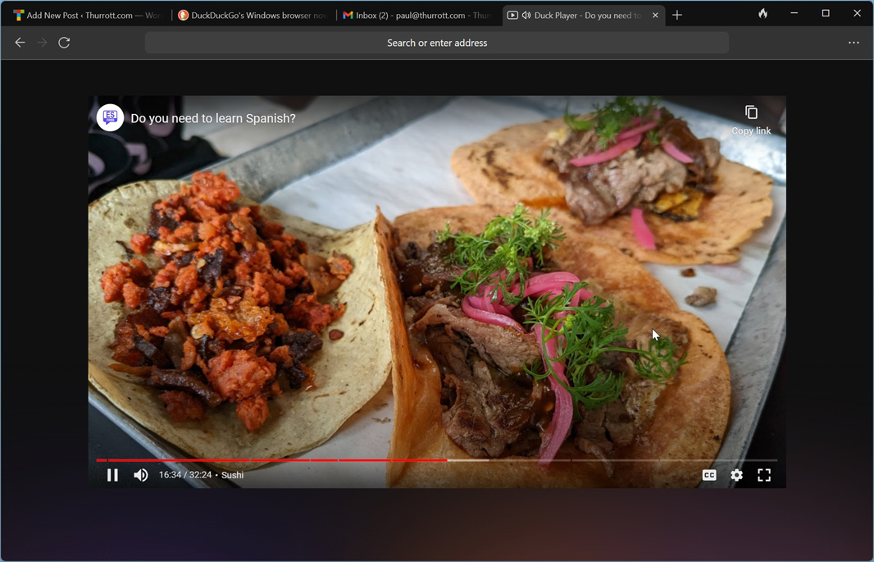This screenshot has width=874, height=562.
Task: Click the Copy link icon
Action: (x=751, y=112)
